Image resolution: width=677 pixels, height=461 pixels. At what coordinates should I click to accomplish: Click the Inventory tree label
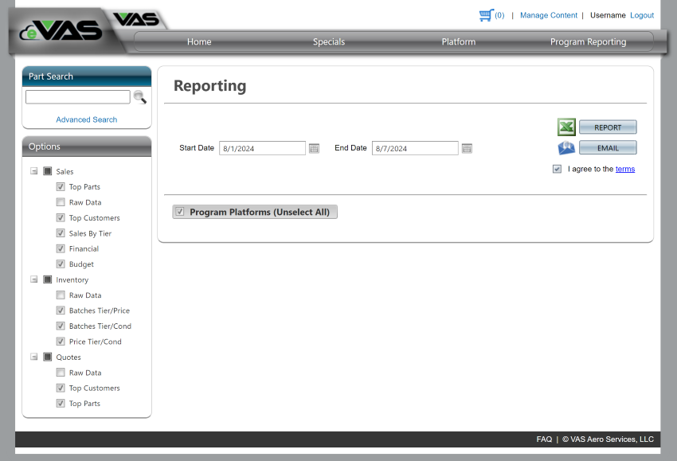pyautogui.click(x=72, y=279)
